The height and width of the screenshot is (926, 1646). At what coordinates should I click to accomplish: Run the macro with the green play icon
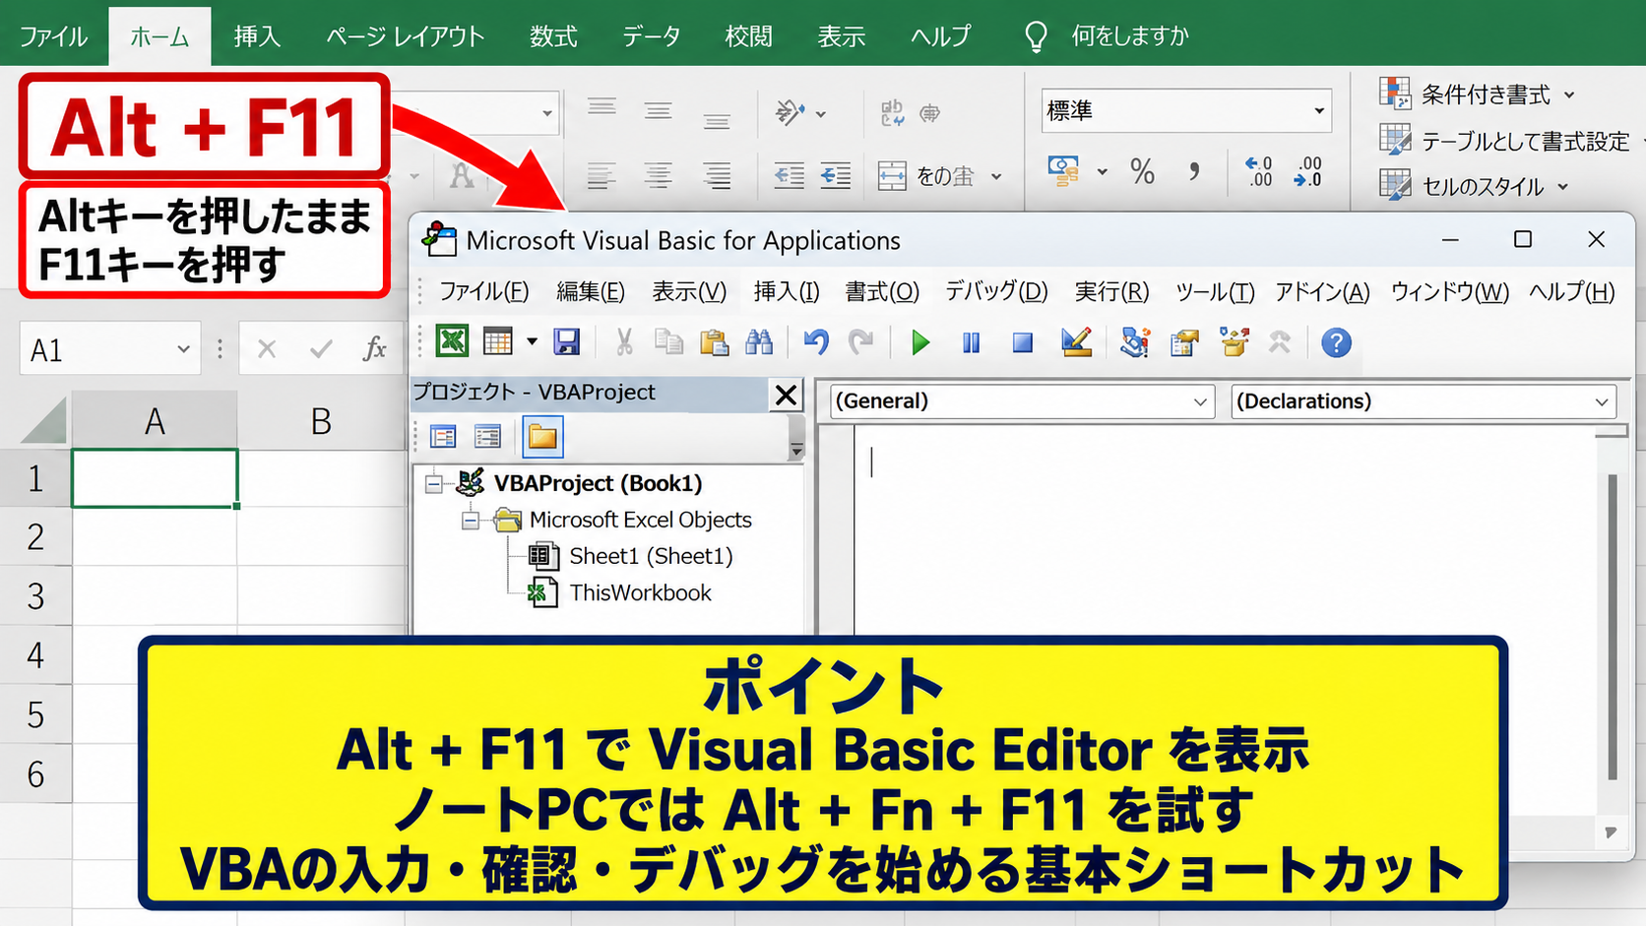coord(920,342)
